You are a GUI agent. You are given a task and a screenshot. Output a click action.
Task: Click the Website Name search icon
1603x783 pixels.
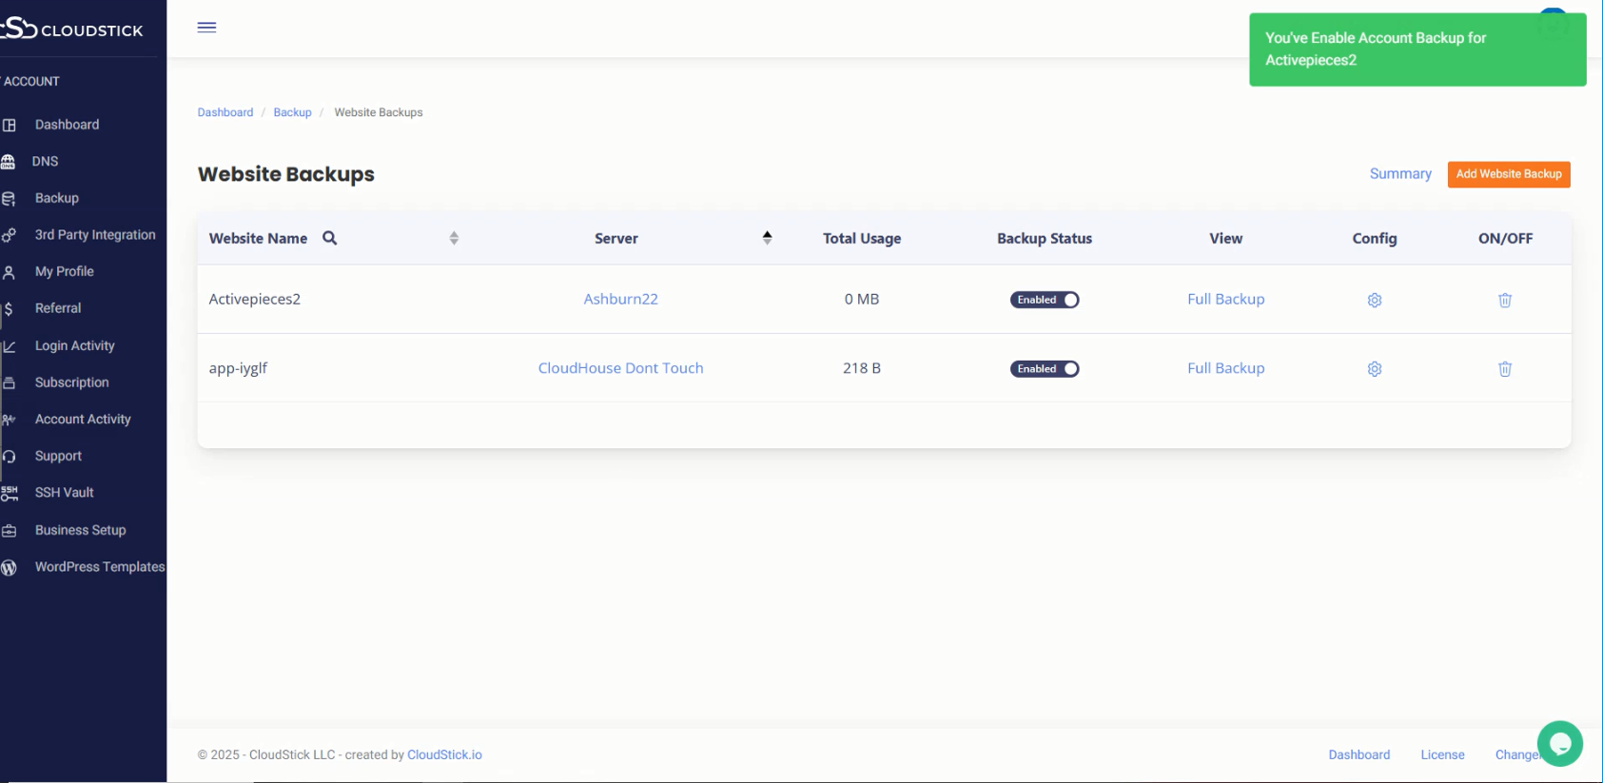point(329,238)
